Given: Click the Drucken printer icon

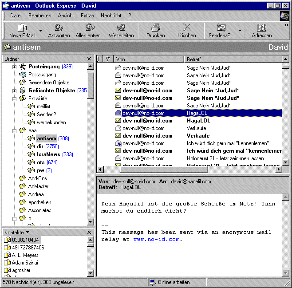Looking at the screenshot, I should click(155, 28).
